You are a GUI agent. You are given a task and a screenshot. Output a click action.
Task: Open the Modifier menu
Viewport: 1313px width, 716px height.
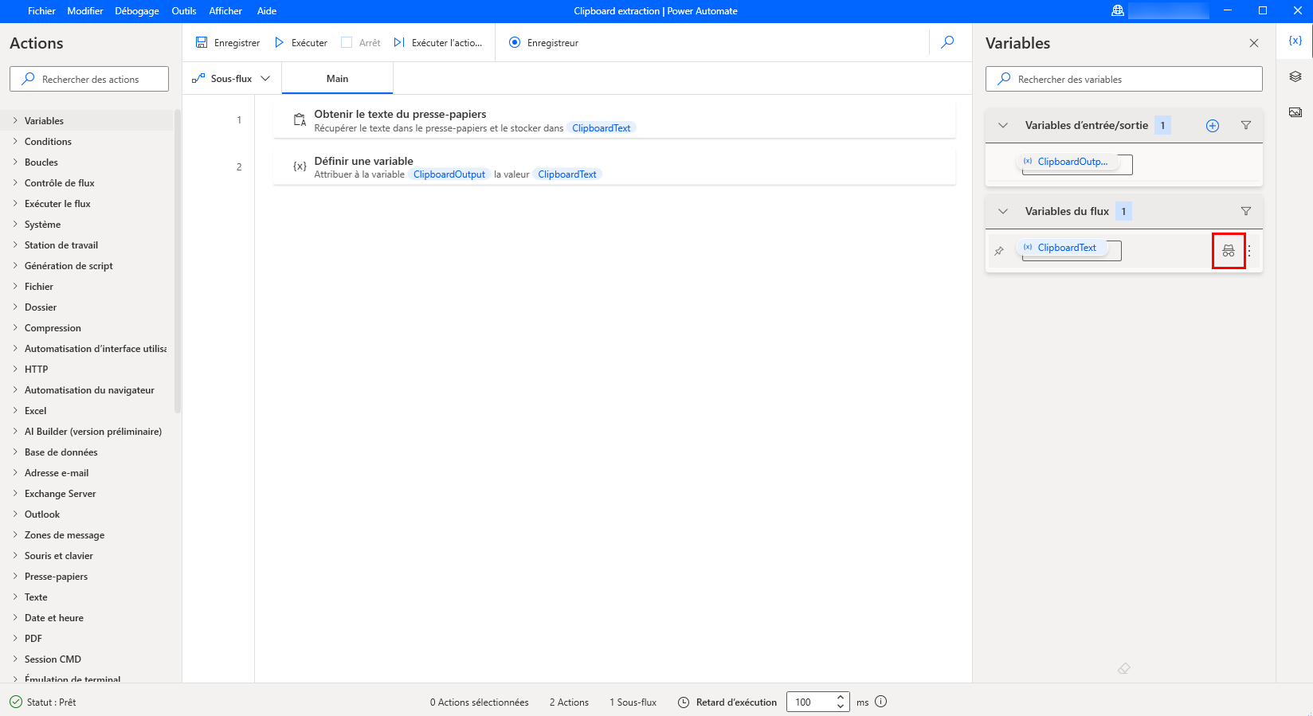click(x=85, y=11)
